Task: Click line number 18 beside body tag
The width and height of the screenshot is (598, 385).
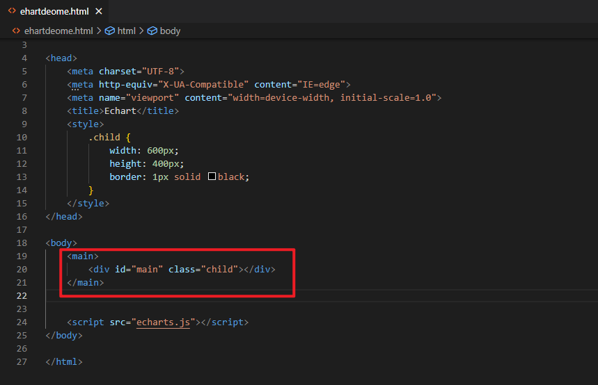Action: point(21,243)
